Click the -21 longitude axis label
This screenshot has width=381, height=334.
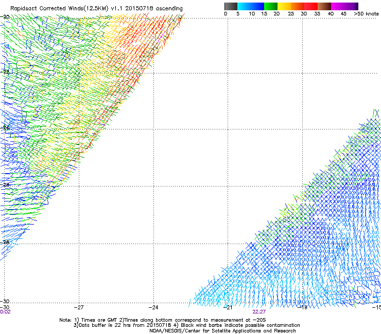click(228, 307)
